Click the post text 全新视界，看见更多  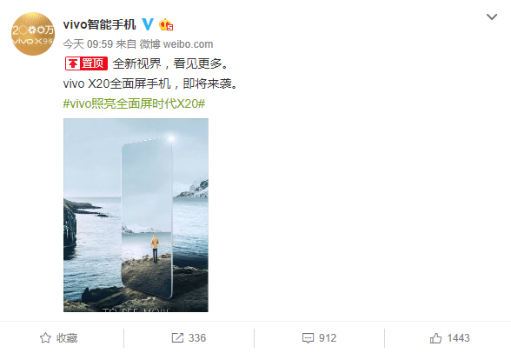point(171,63)
